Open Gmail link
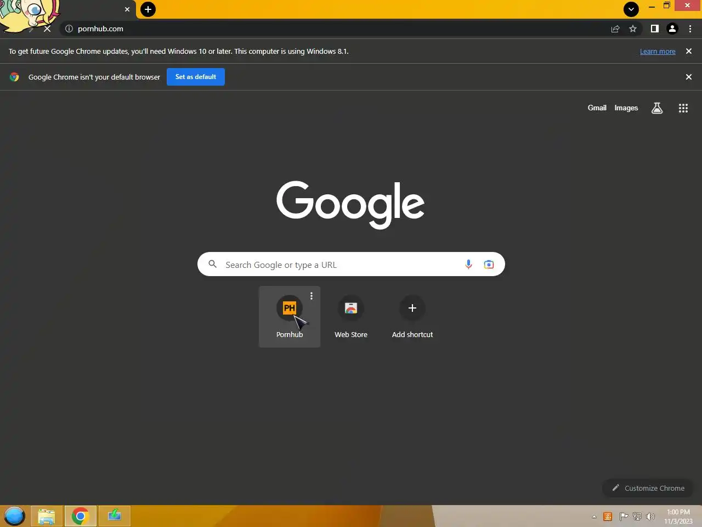This screenshot has width=702, height=527. pyautogui.click(x=597, y=108)
